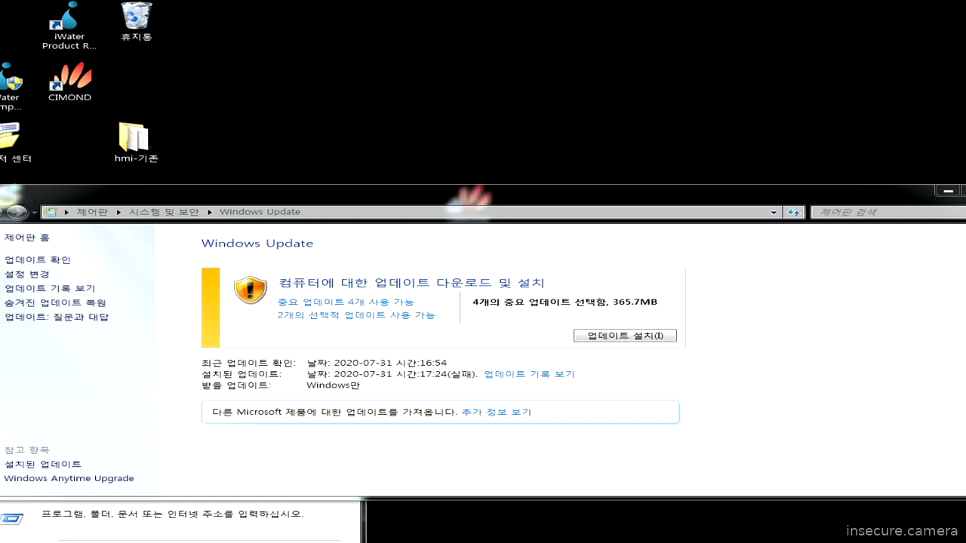
Task: Open Windows Anytime Upgrade from the sidebar
Action: point(69,478)
